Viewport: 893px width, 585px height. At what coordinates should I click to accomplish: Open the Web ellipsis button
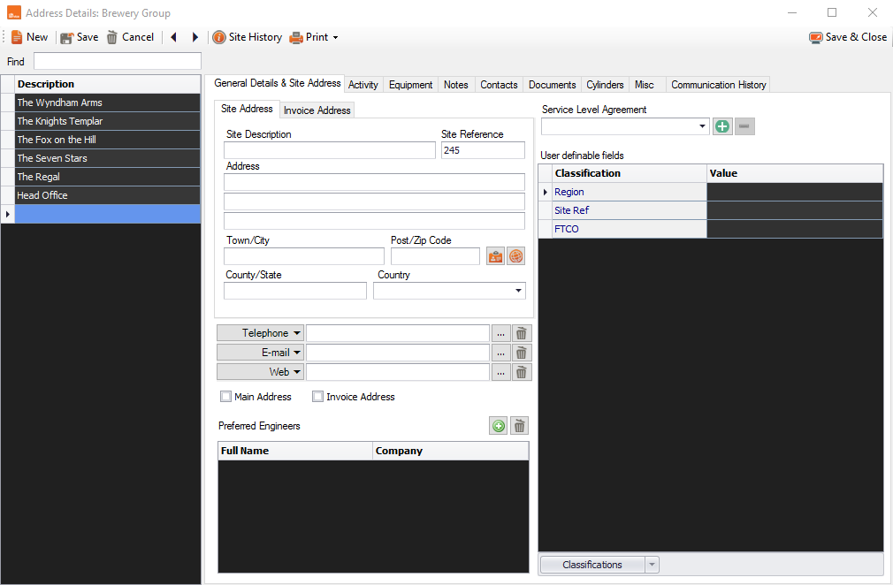click(500, 372)
